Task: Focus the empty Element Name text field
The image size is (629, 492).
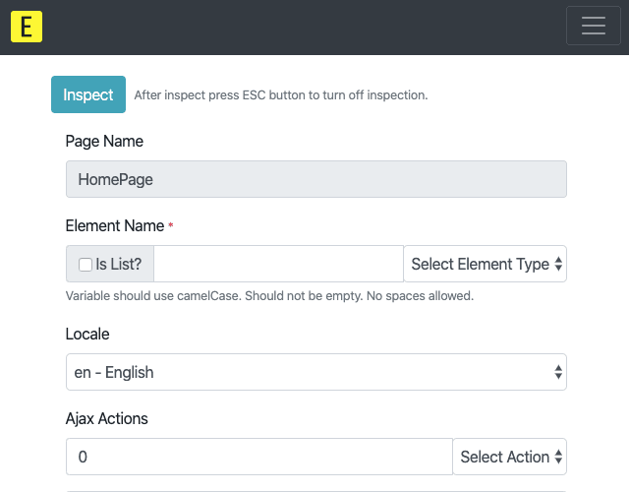Action: pos(278,264)
